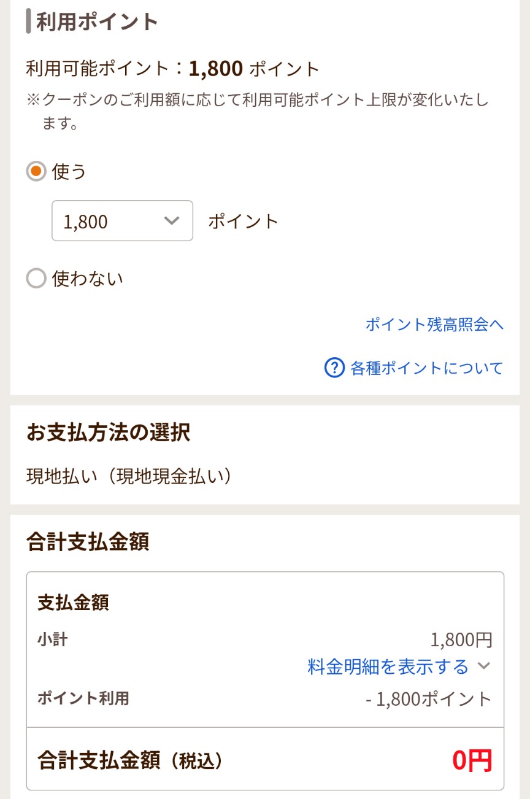Click the question mark help icon
This screenshot has height=799, width=530.
[334, 368]
